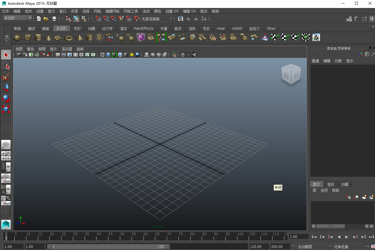
Task: Select the Lasso selection tool
Action: [x=6, y=66]
